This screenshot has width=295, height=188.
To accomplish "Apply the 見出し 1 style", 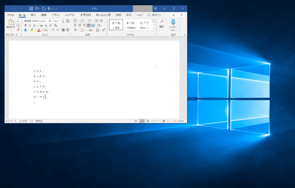I will click(144, 25).
